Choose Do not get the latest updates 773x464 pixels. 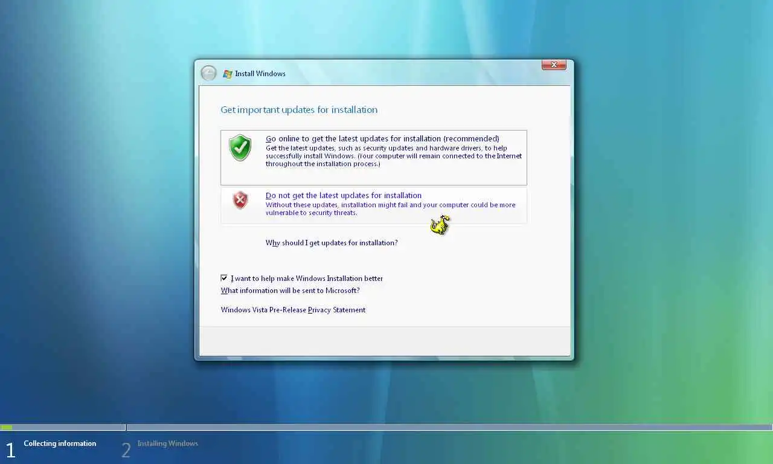(x=374, y=205)
